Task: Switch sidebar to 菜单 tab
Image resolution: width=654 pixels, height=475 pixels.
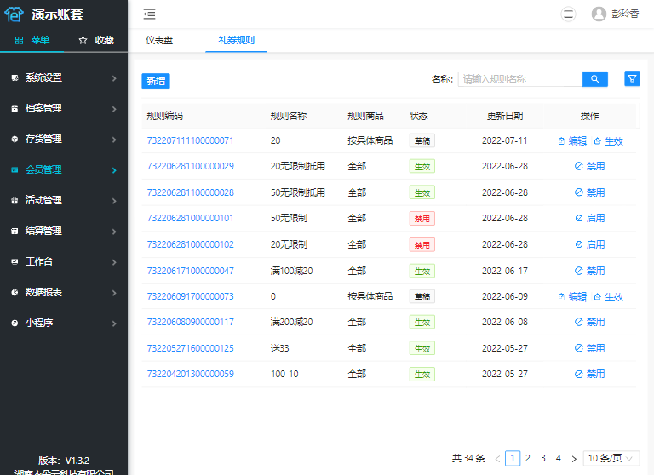Action: pos(32,40)
